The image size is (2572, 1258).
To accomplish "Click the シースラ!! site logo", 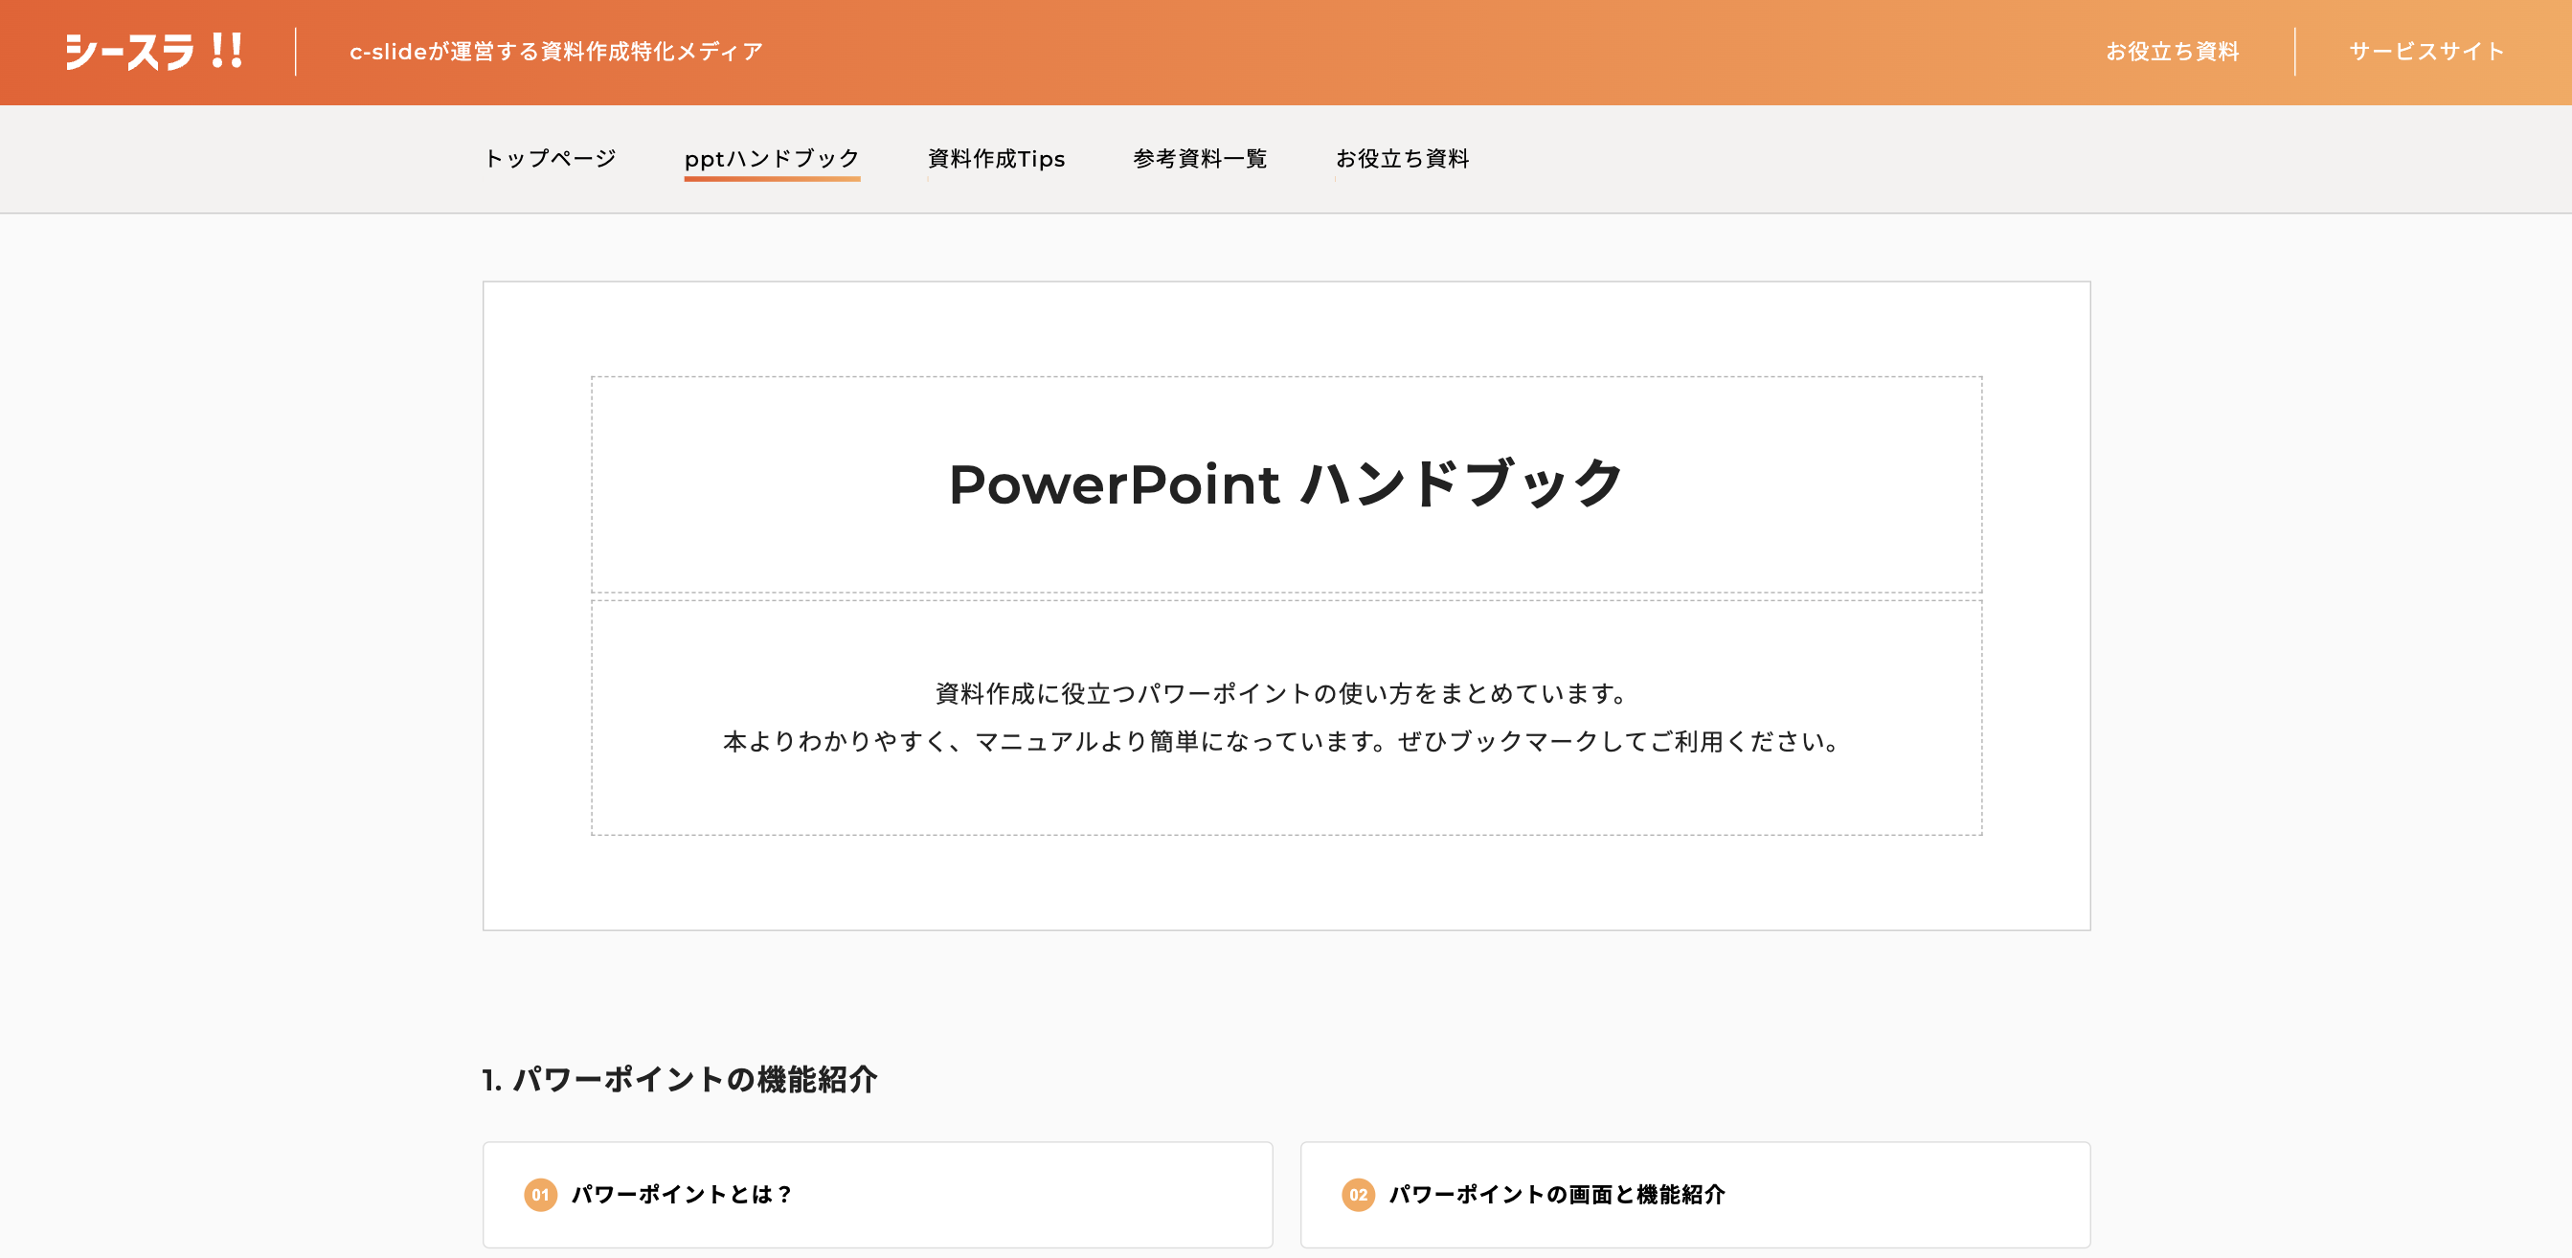I will 154,52.
